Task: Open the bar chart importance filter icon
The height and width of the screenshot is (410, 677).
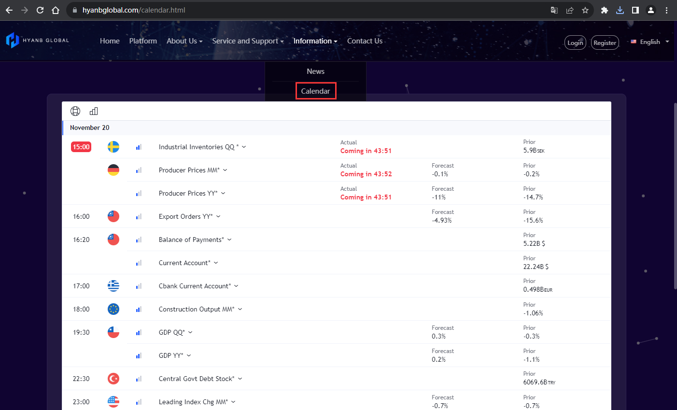Action: (x=94, y=111)
